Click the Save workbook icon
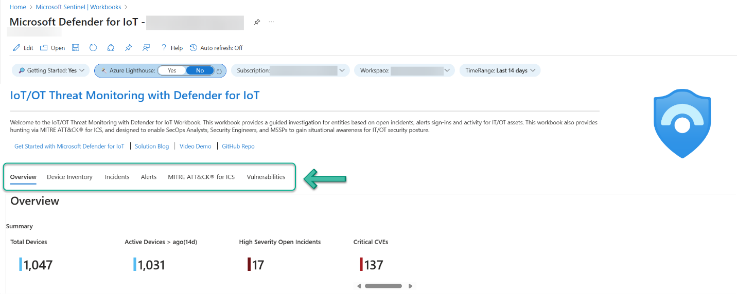The height and width of the screenshot is (294, 737). [x=75, y=48]
